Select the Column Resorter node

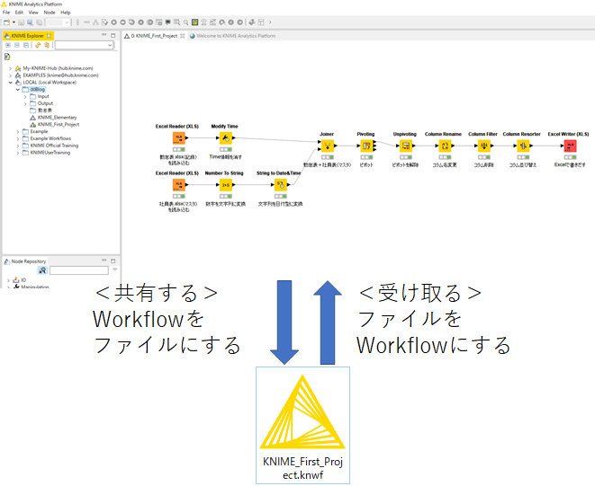pyautogui.click(x=523, y=146)
